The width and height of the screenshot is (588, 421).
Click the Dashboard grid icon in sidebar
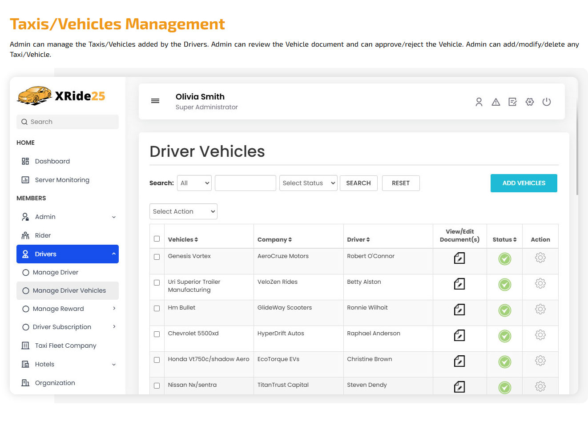tap(25, 161)
